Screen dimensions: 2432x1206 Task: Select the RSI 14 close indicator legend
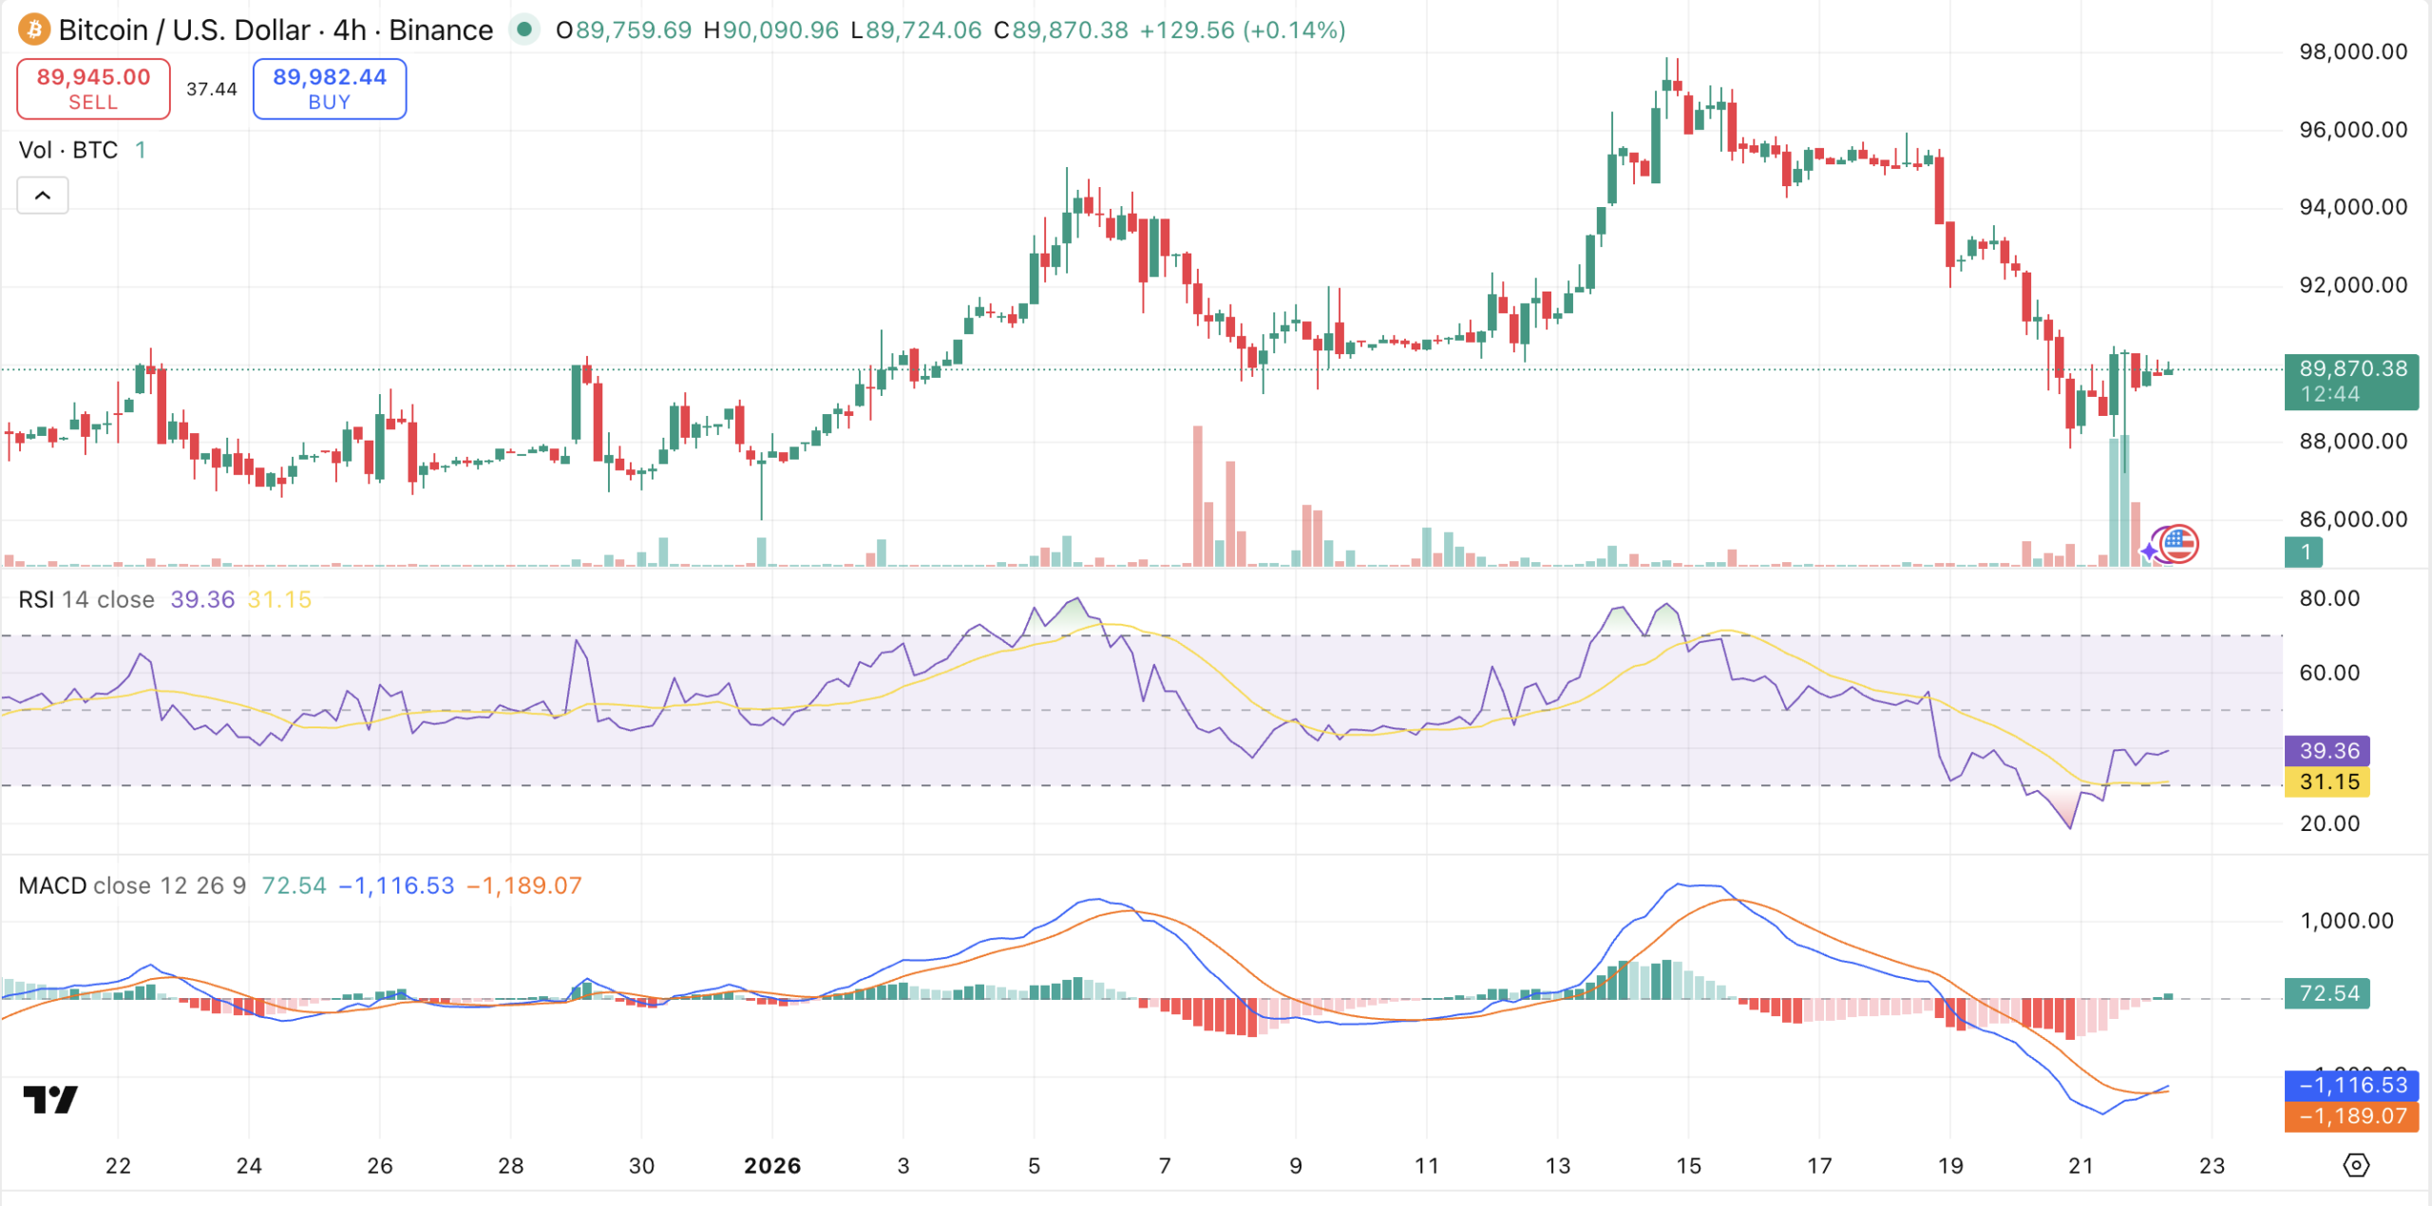(x=86, y=599)
